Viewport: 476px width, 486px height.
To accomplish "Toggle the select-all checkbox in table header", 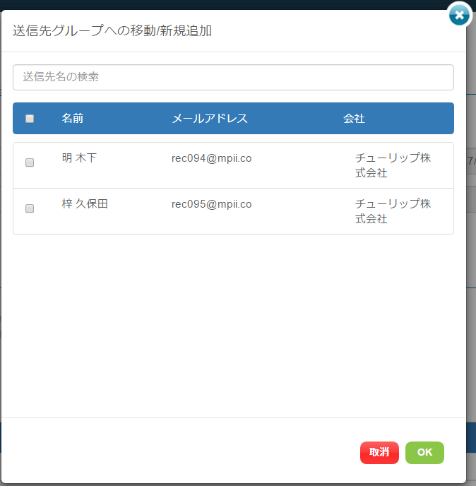I will click(x=30, y=119).
